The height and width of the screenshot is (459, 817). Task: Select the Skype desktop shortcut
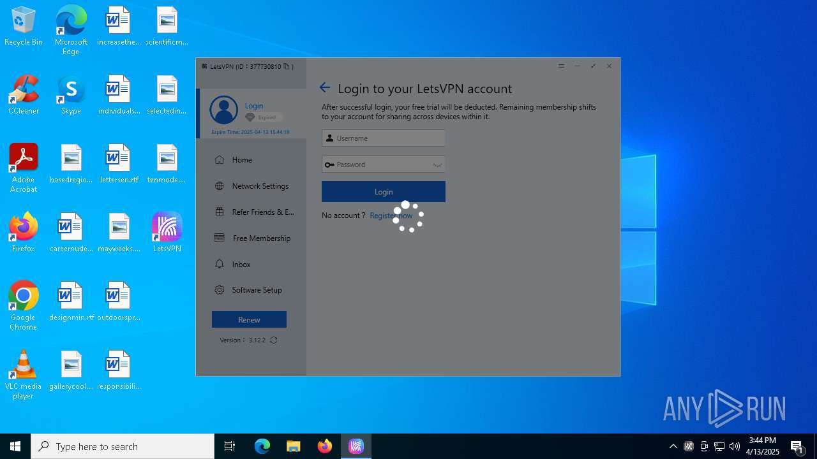pos(71,96)
